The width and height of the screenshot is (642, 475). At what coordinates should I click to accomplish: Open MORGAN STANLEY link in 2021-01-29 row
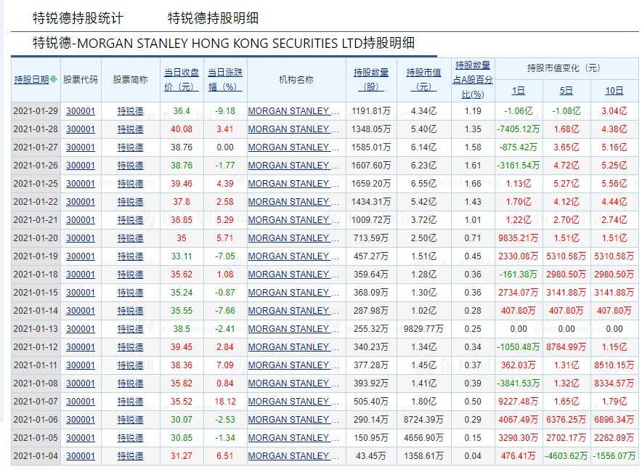293,111
